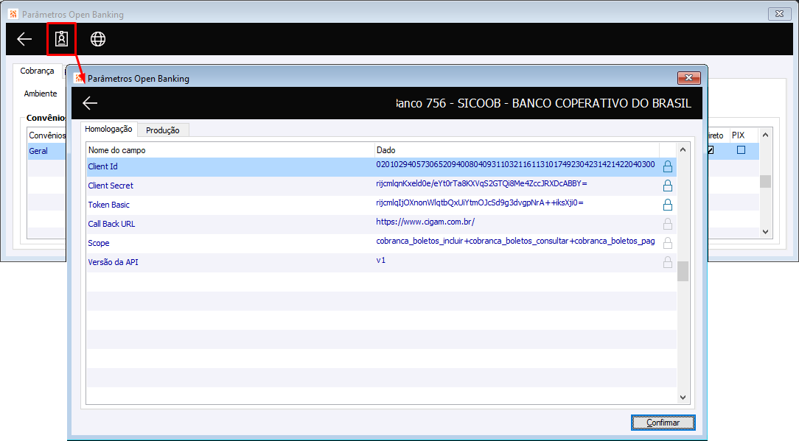This screenshot has width=799, height=441.
Task: Select the Client Id field name
Action: coord(103,166)
